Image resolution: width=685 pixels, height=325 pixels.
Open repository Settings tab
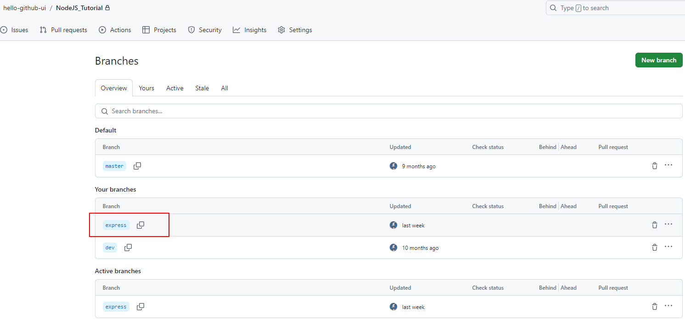(295, 30)
